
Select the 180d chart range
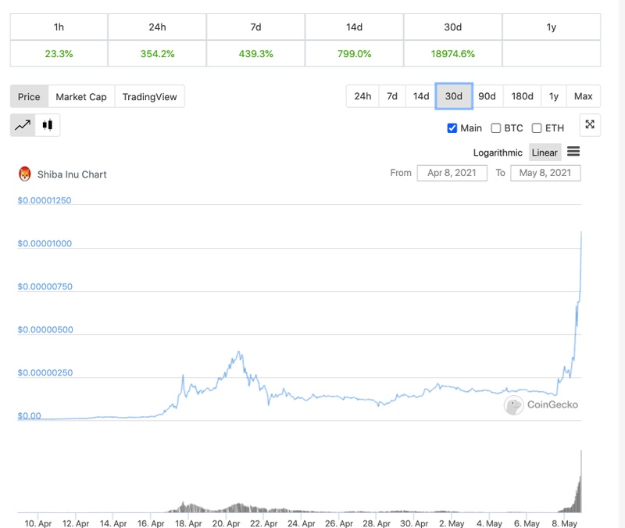point(523,96)
